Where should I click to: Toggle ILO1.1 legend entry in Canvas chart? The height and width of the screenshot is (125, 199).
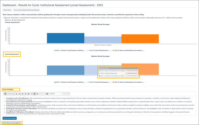point(69,51)
